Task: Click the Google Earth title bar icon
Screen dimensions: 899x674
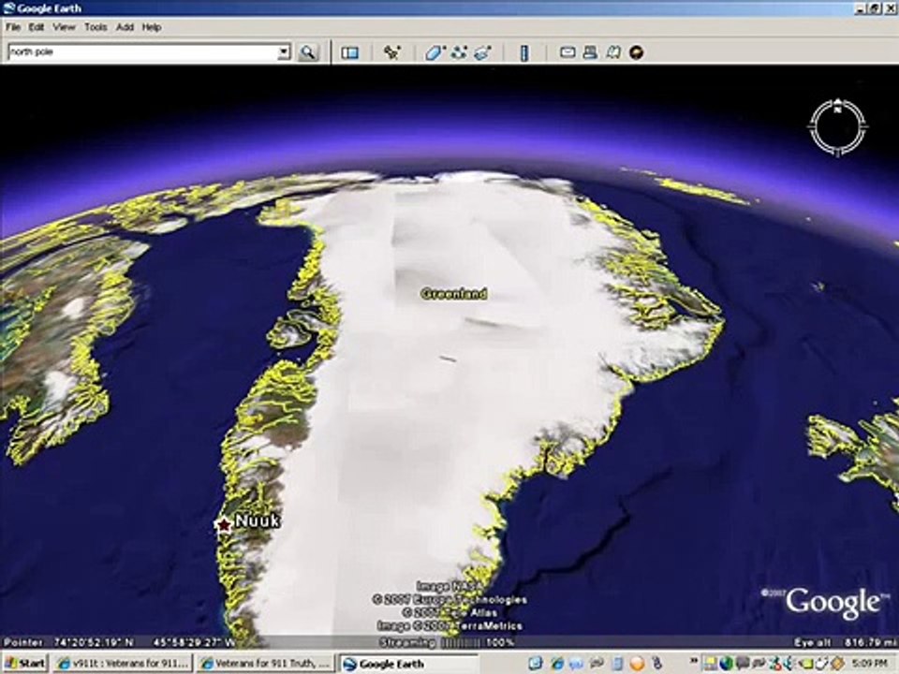Action: tap(8, 8)
